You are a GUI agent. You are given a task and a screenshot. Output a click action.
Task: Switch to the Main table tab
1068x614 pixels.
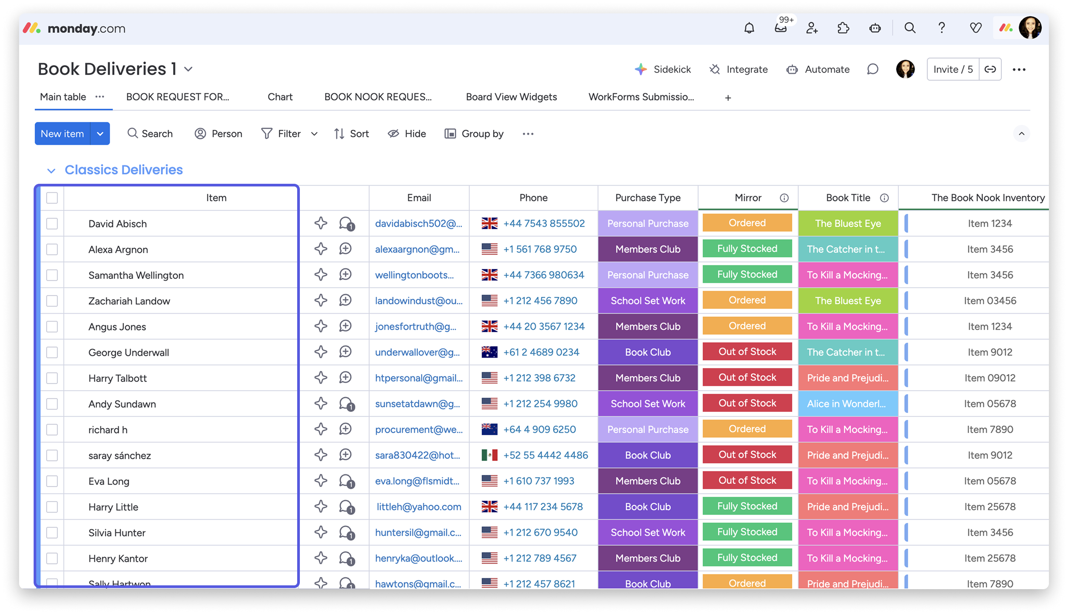(x=63, y=97)
